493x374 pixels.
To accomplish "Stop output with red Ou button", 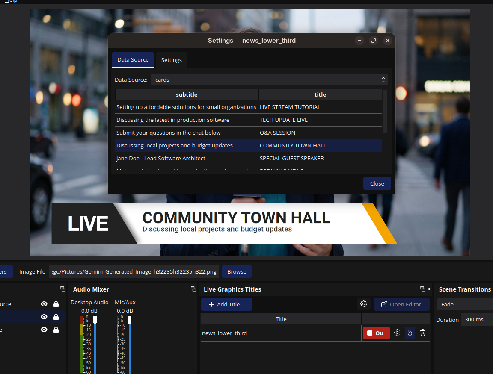I will pos(376,333).
